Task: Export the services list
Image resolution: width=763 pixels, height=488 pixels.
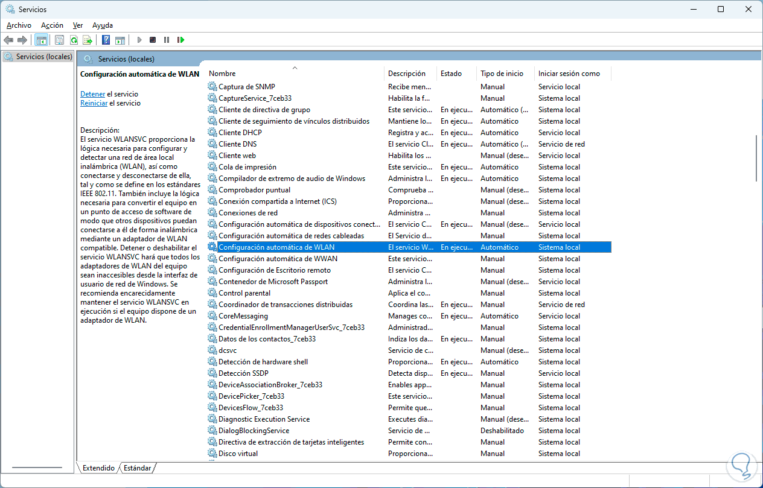Action: click(x=88, y=40)
